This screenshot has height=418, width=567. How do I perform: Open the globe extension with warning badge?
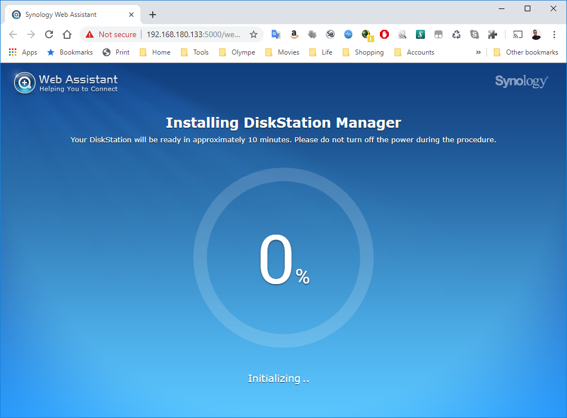coord(367,35)
